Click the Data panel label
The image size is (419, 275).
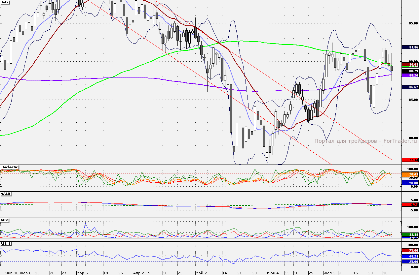(5, 2)
